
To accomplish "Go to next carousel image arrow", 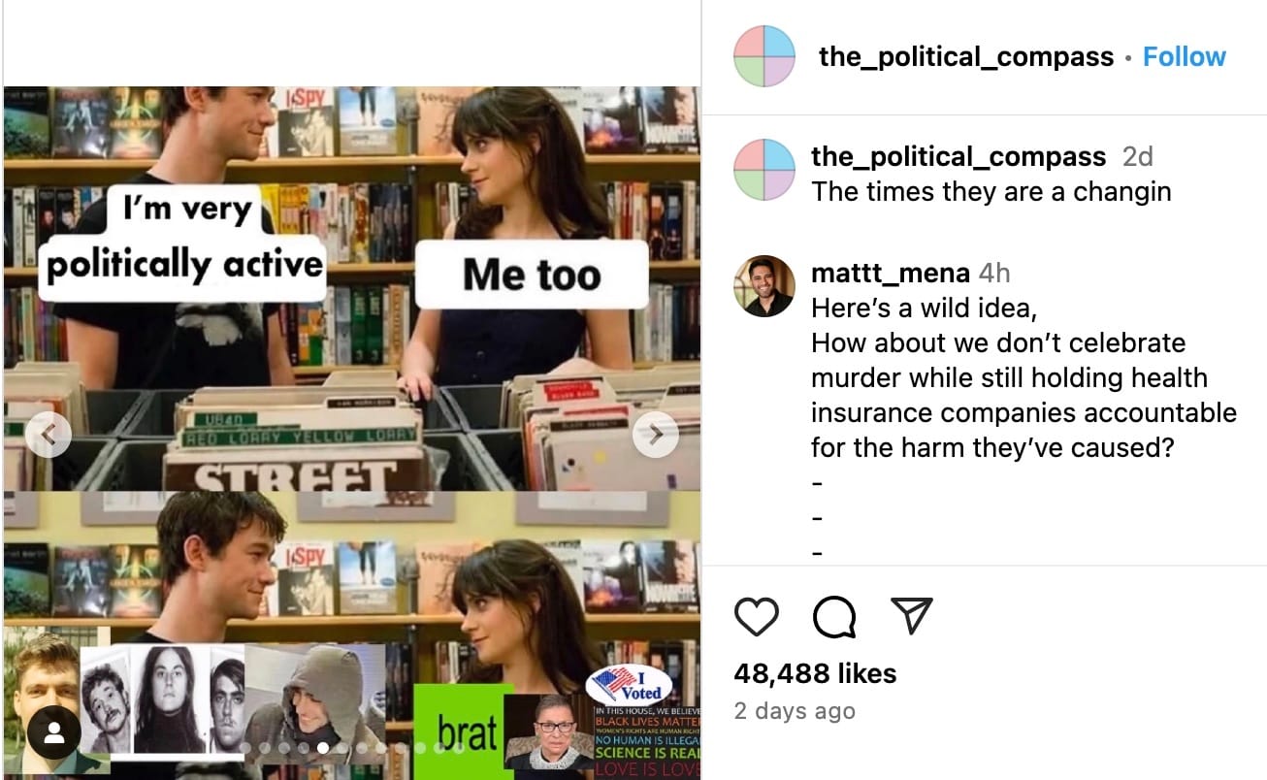I will point(656,435).
